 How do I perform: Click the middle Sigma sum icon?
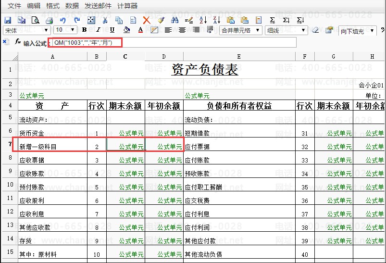pyautogui.click(x=286, y=20)
